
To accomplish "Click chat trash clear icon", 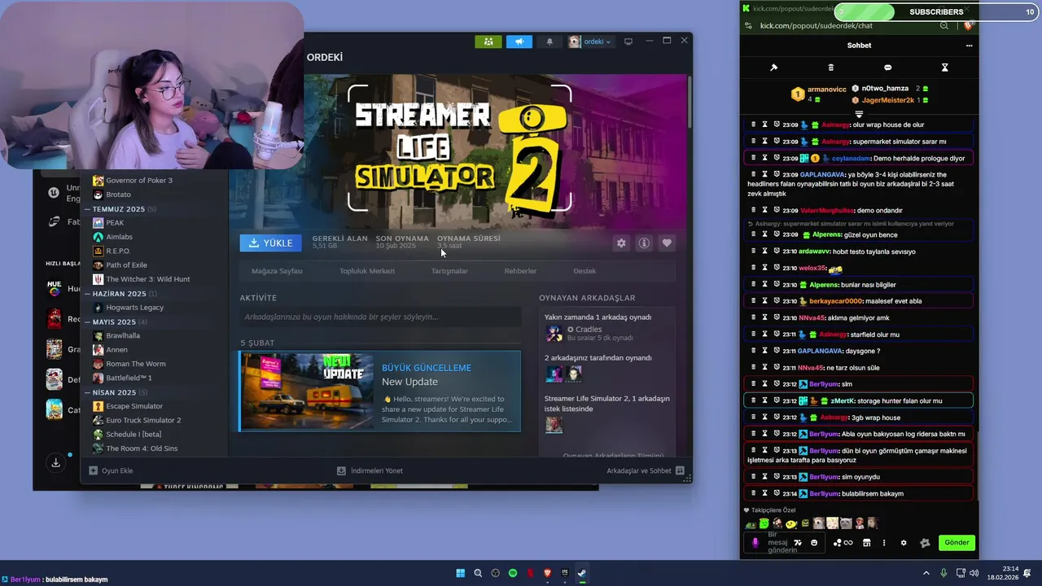I will point(830,68).
